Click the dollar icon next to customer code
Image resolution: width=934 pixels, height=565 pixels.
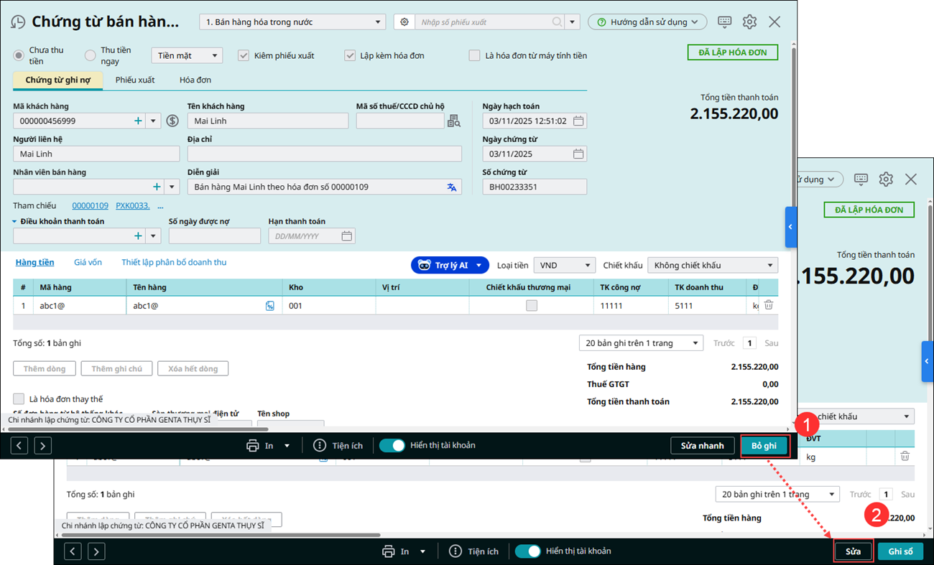[x=172, y=121]
